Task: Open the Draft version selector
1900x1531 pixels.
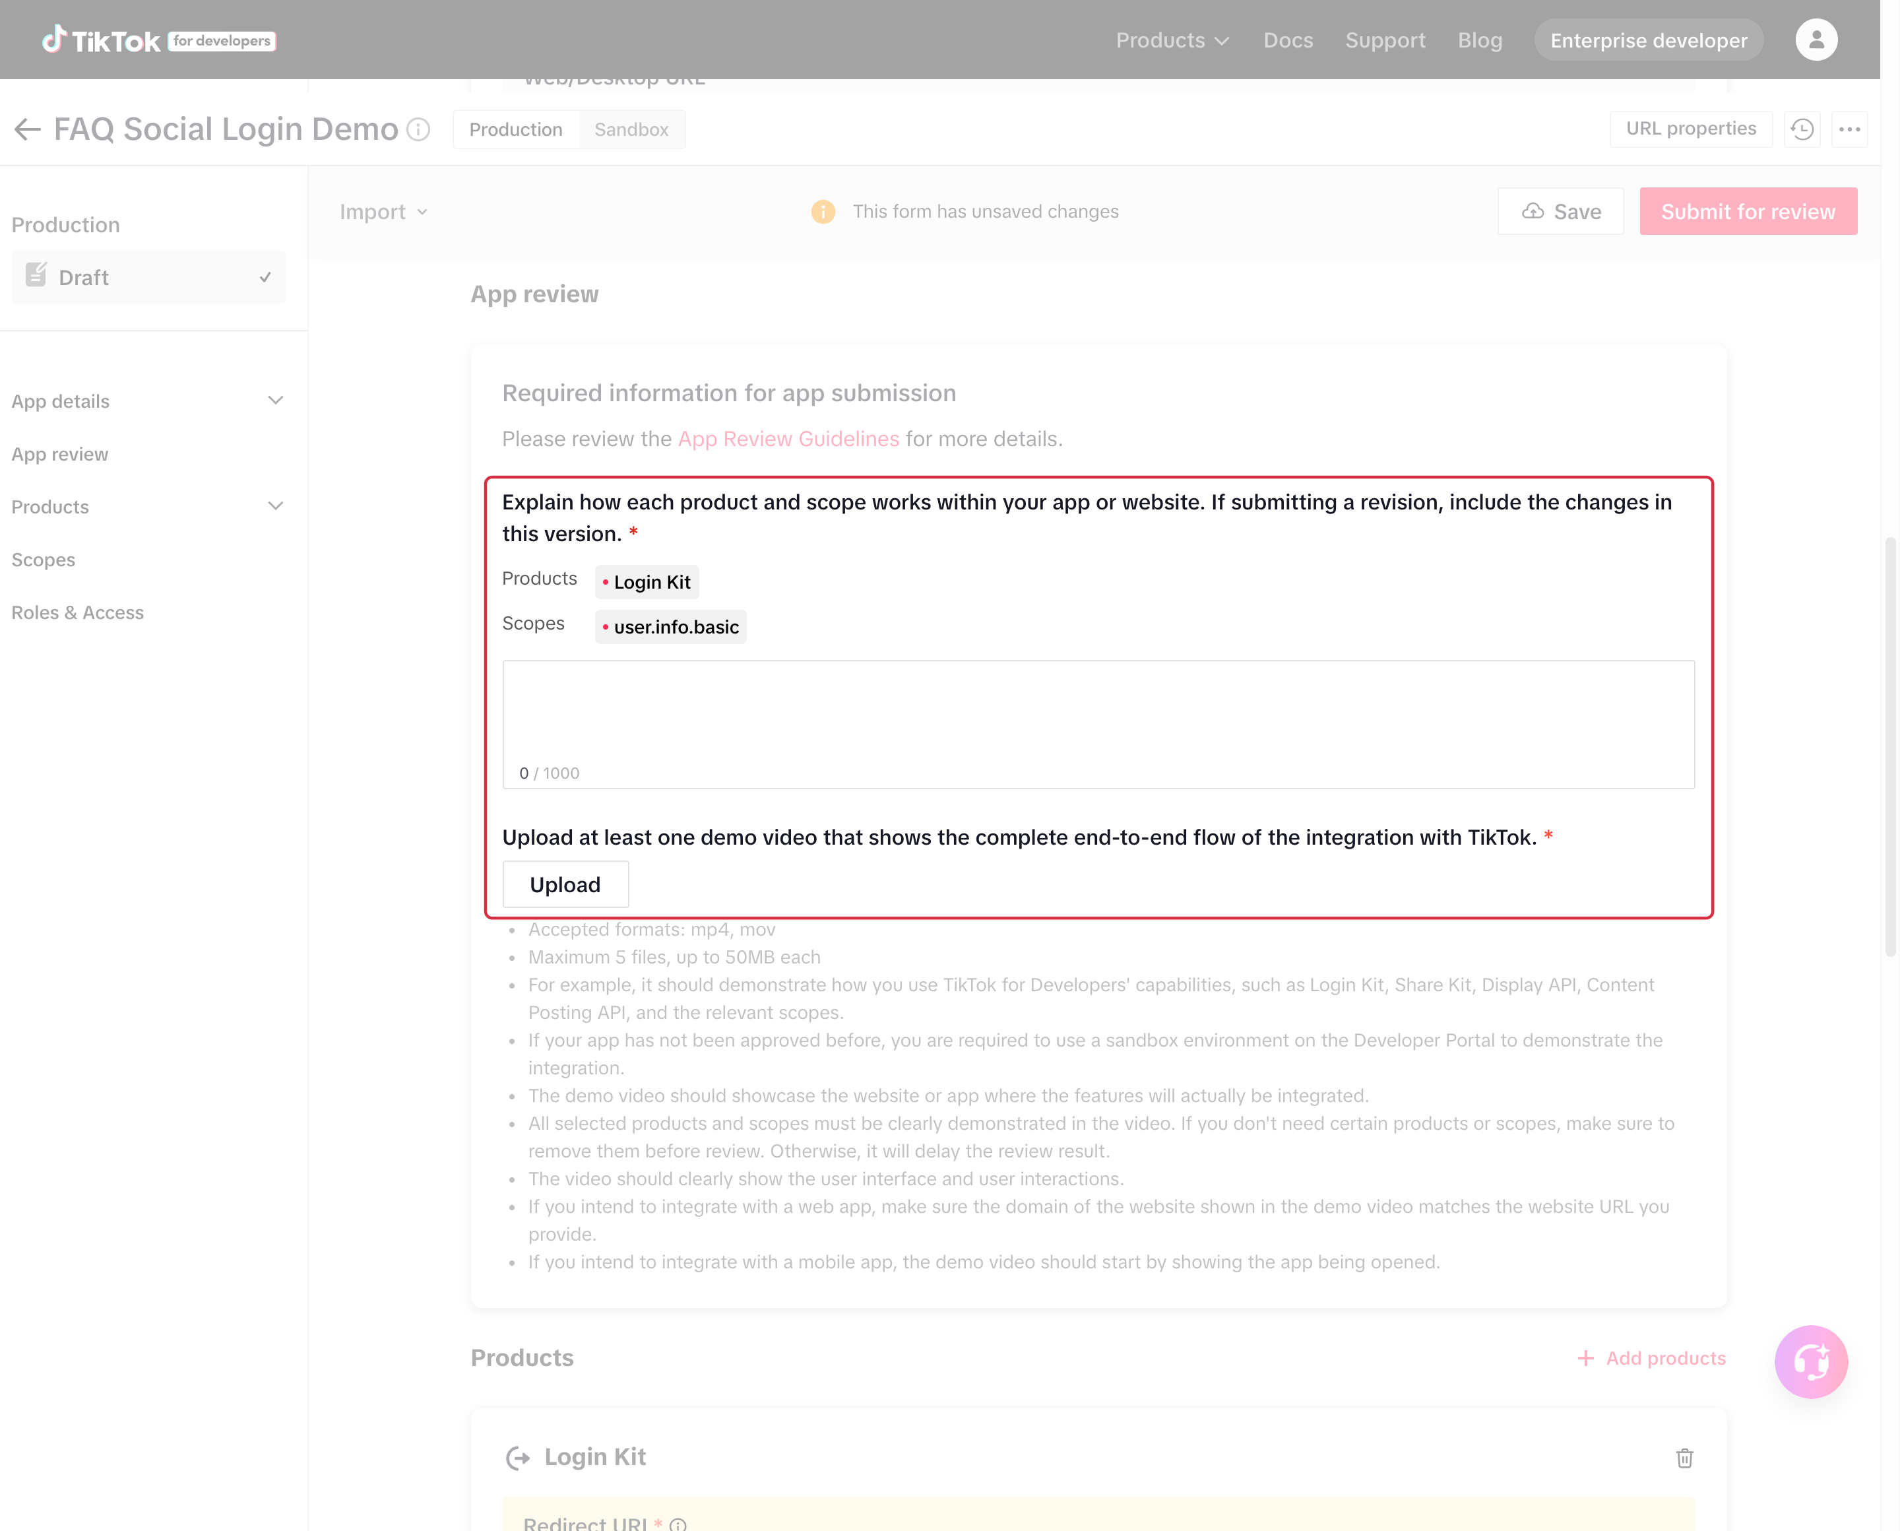Action: [x=149, y=277]
